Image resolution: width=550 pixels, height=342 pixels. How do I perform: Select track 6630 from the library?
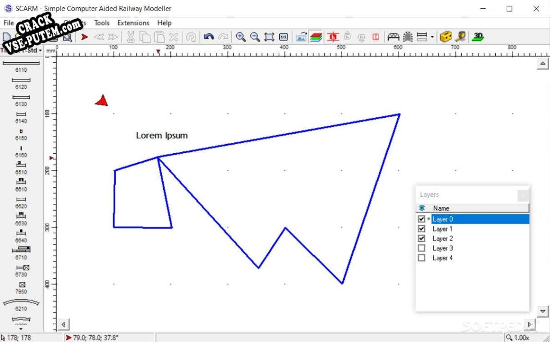(21, 219)
